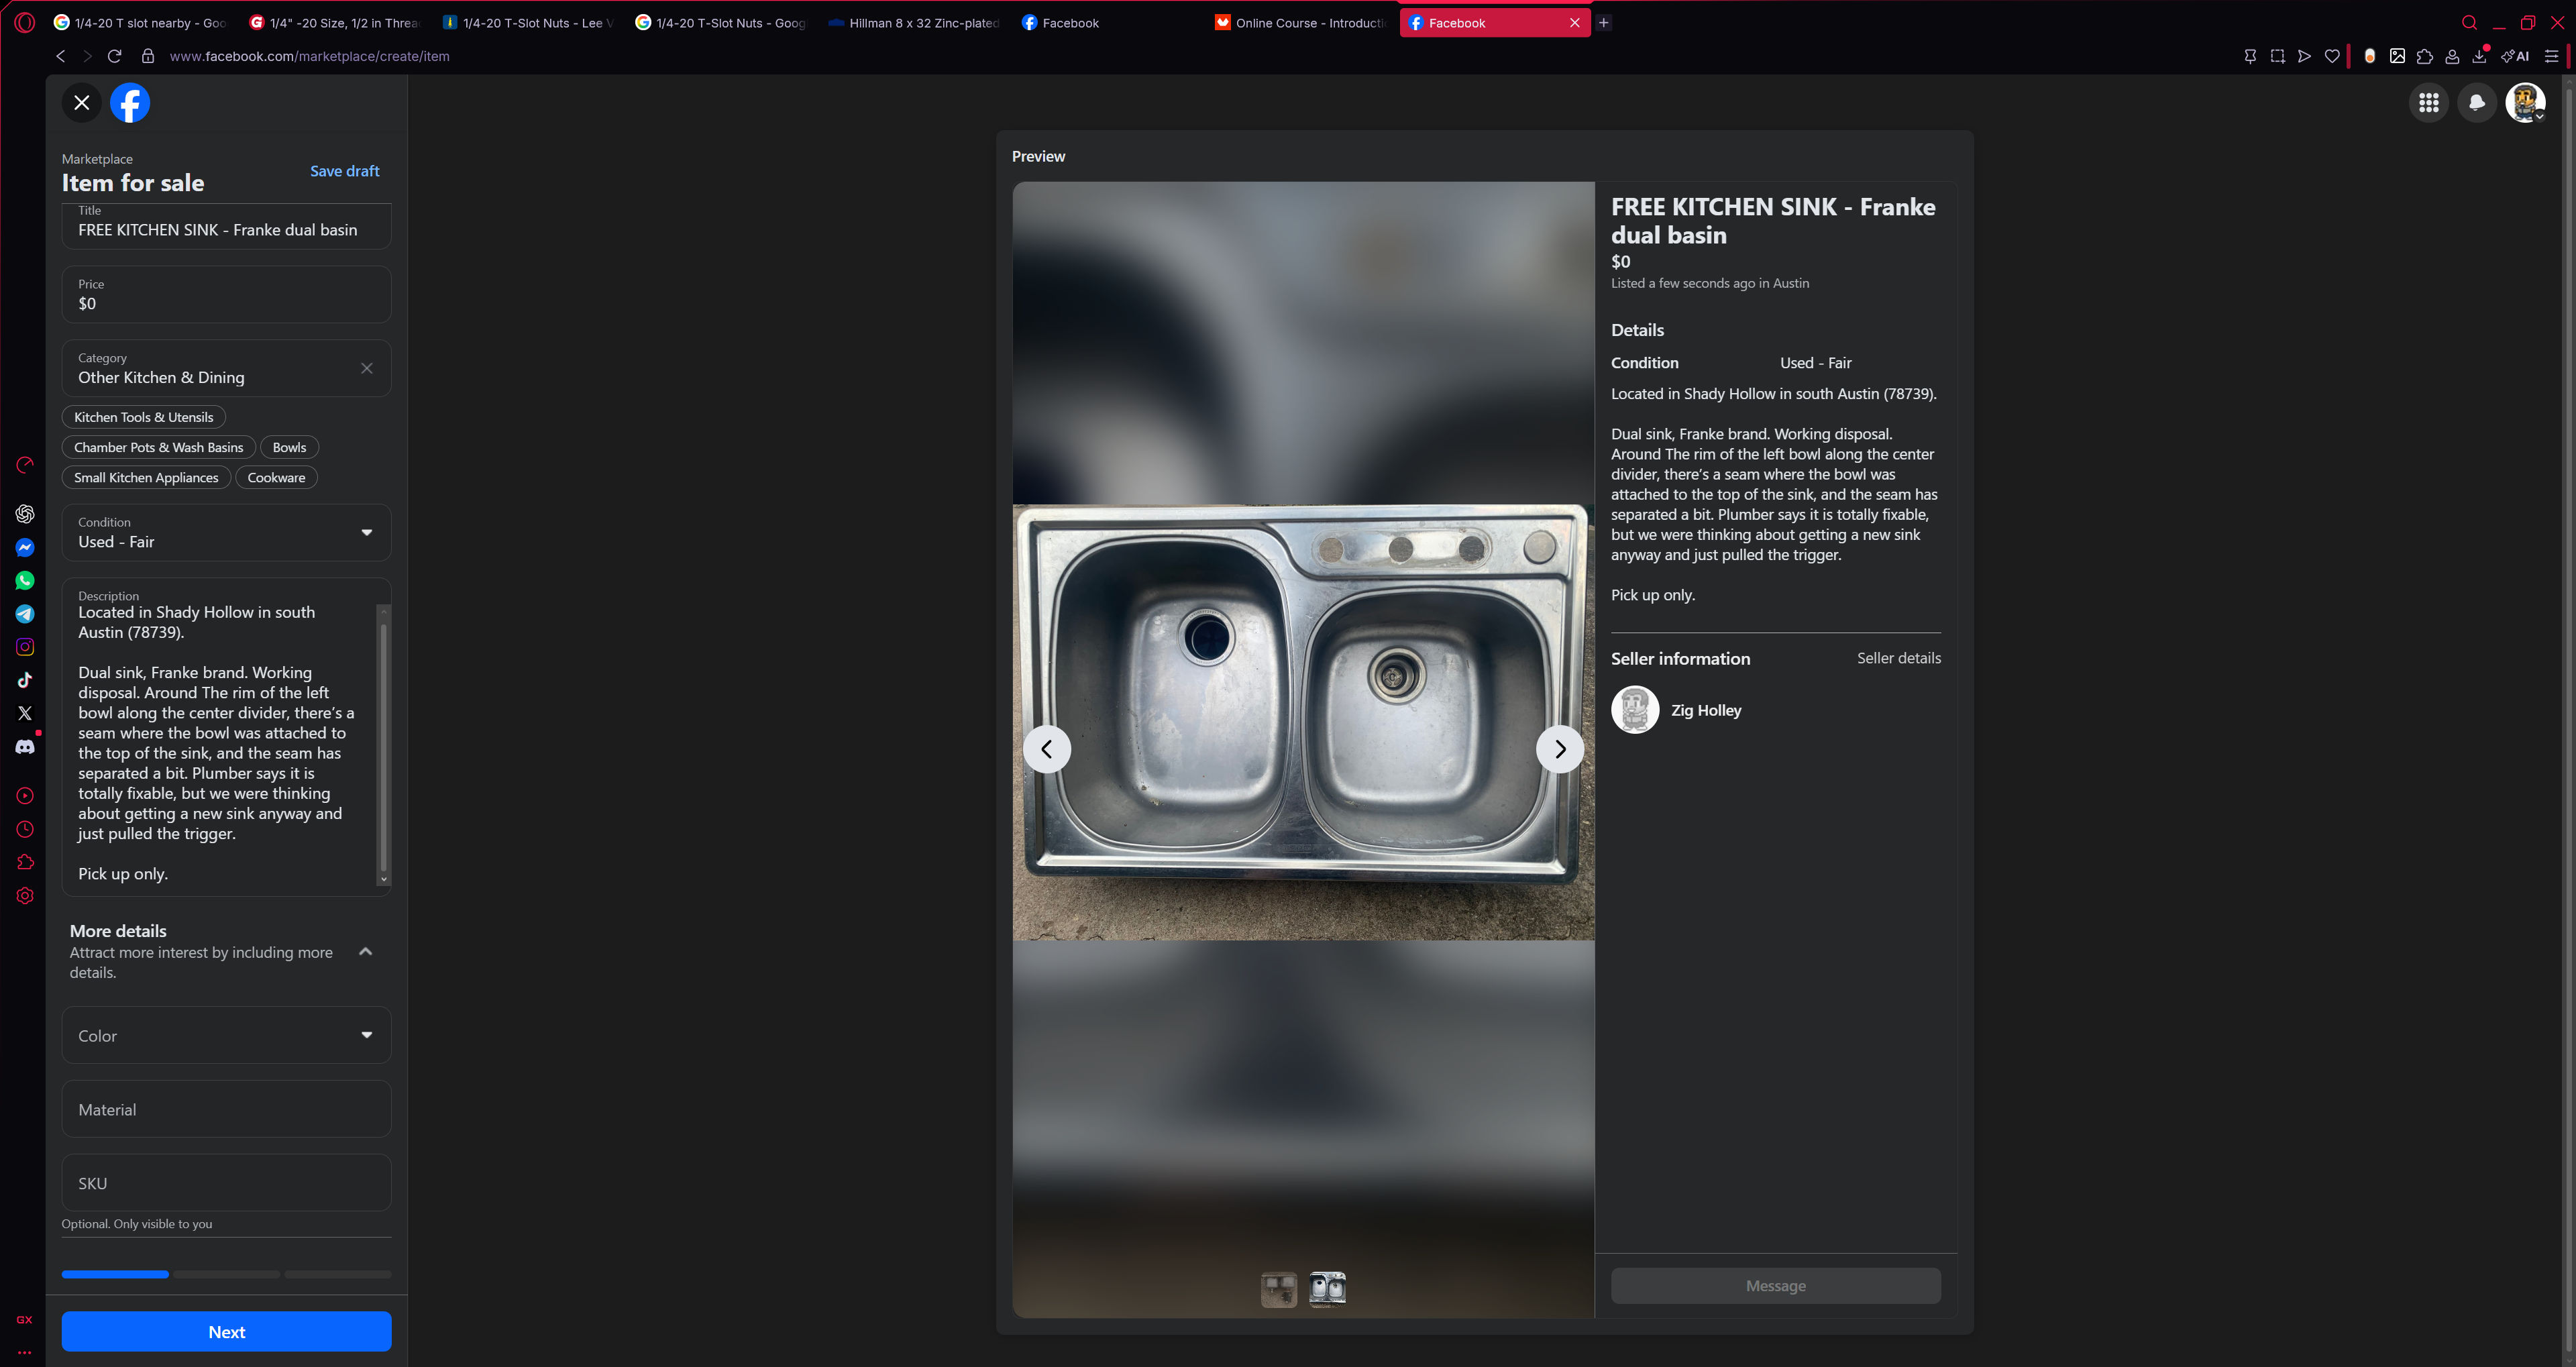The height and width of the screenshot is (1367, 2576).
Task: Open the Messenger sidebar icon
Action: point(25,548)
